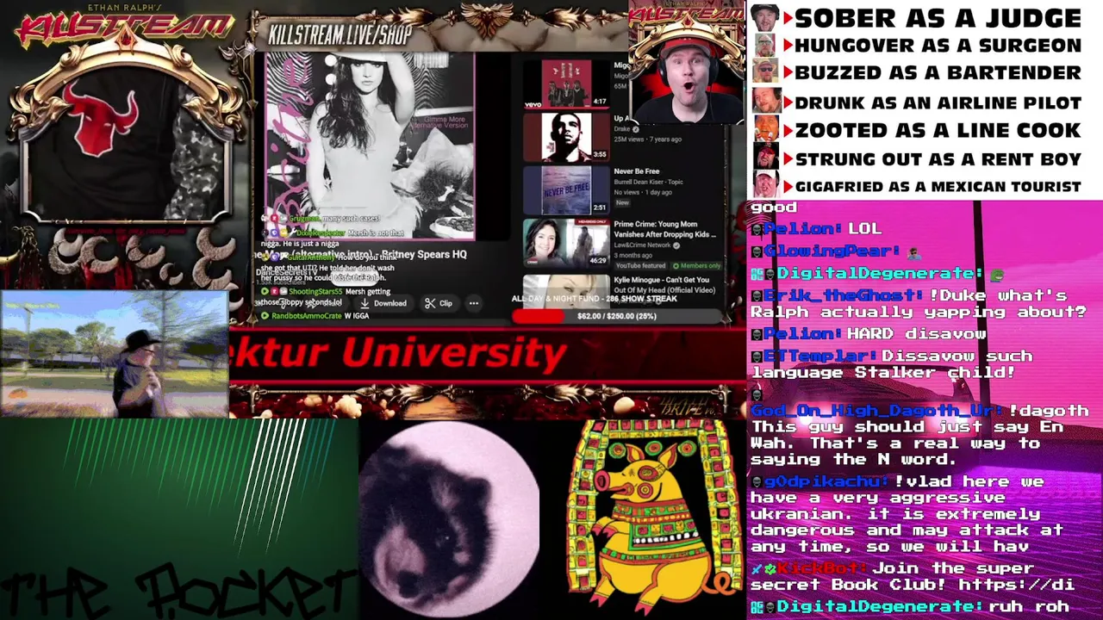The height and width of the screenshot is (620, 1103).
Task: Click the avatar beside 'SOBER AS A JUDGE'
Action: [x=764, y=17]
